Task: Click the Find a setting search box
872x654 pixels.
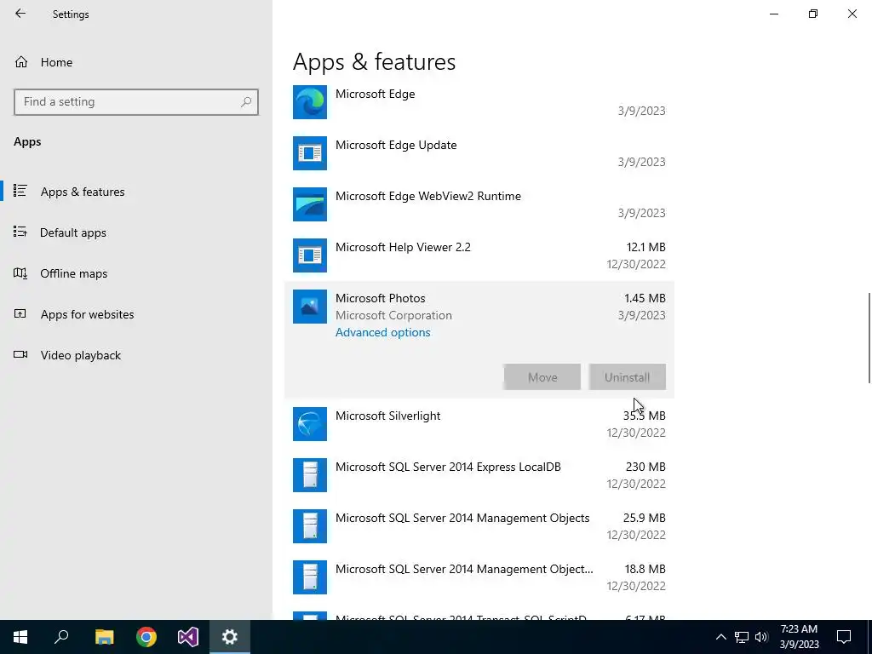Action: pos(135,102)
